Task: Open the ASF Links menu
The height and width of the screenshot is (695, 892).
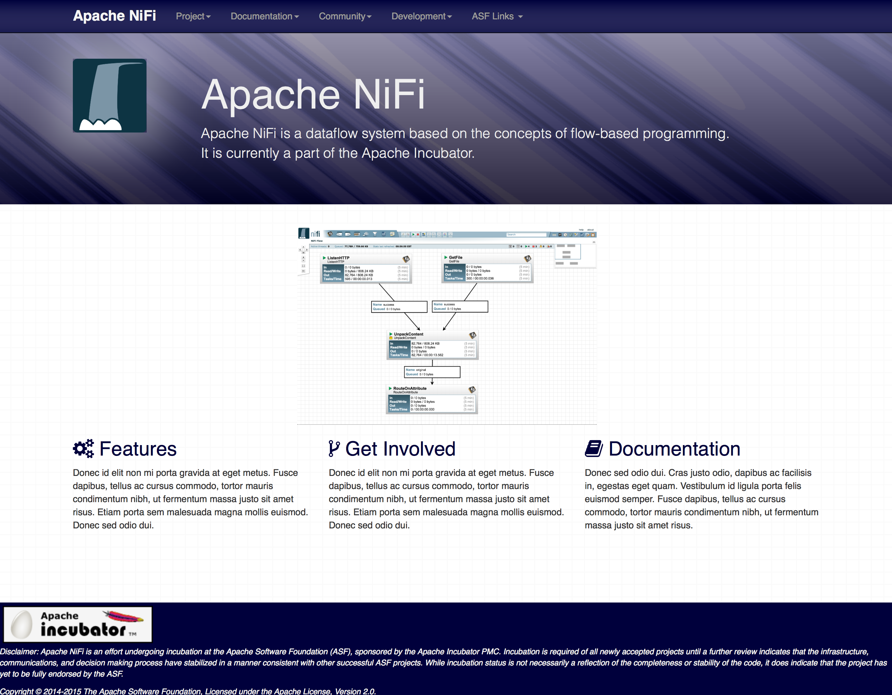Action: [x=497, y=16]
